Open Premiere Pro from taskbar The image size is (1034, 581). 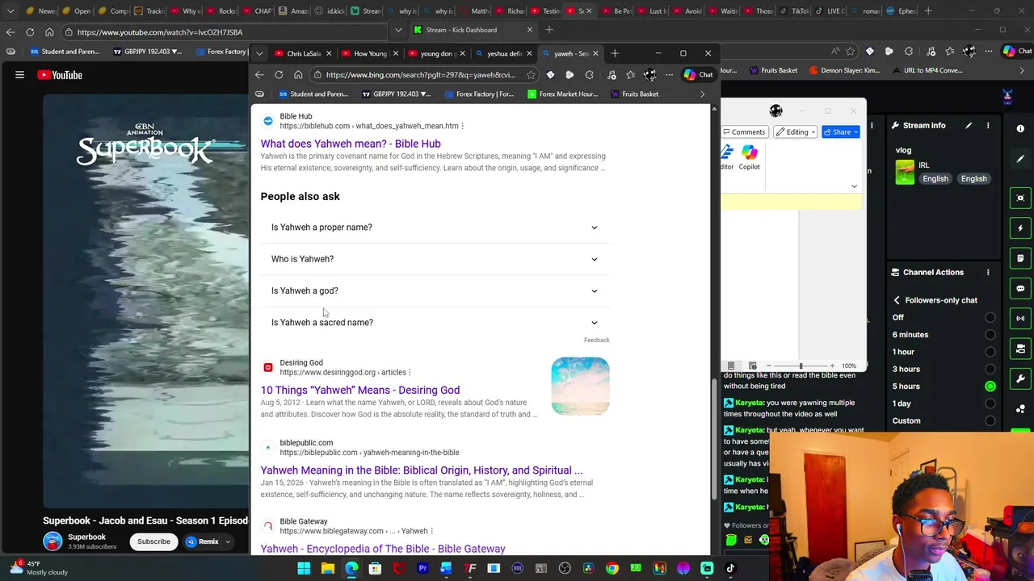tap(422, 568)
